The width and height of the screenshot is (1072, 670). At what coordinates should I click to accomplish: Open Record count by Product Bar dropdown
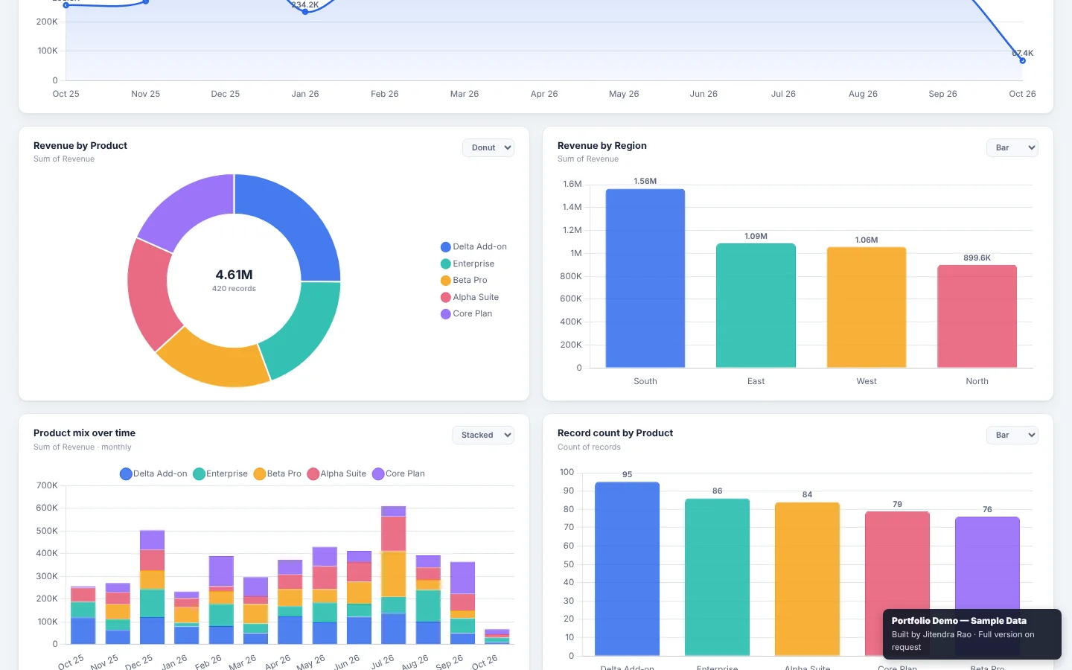pos(1012,435)
